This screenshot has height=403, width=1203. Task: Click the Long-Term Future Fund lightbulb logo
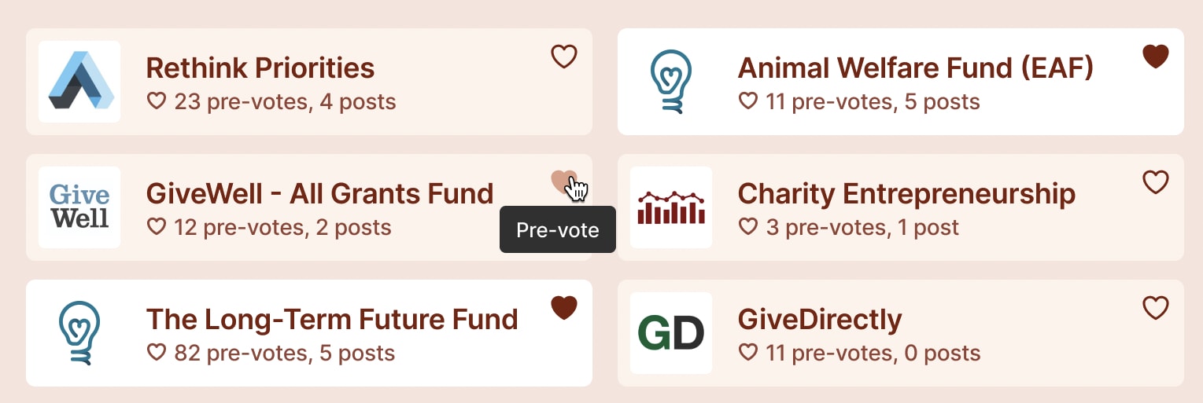(x=79, y=333)
